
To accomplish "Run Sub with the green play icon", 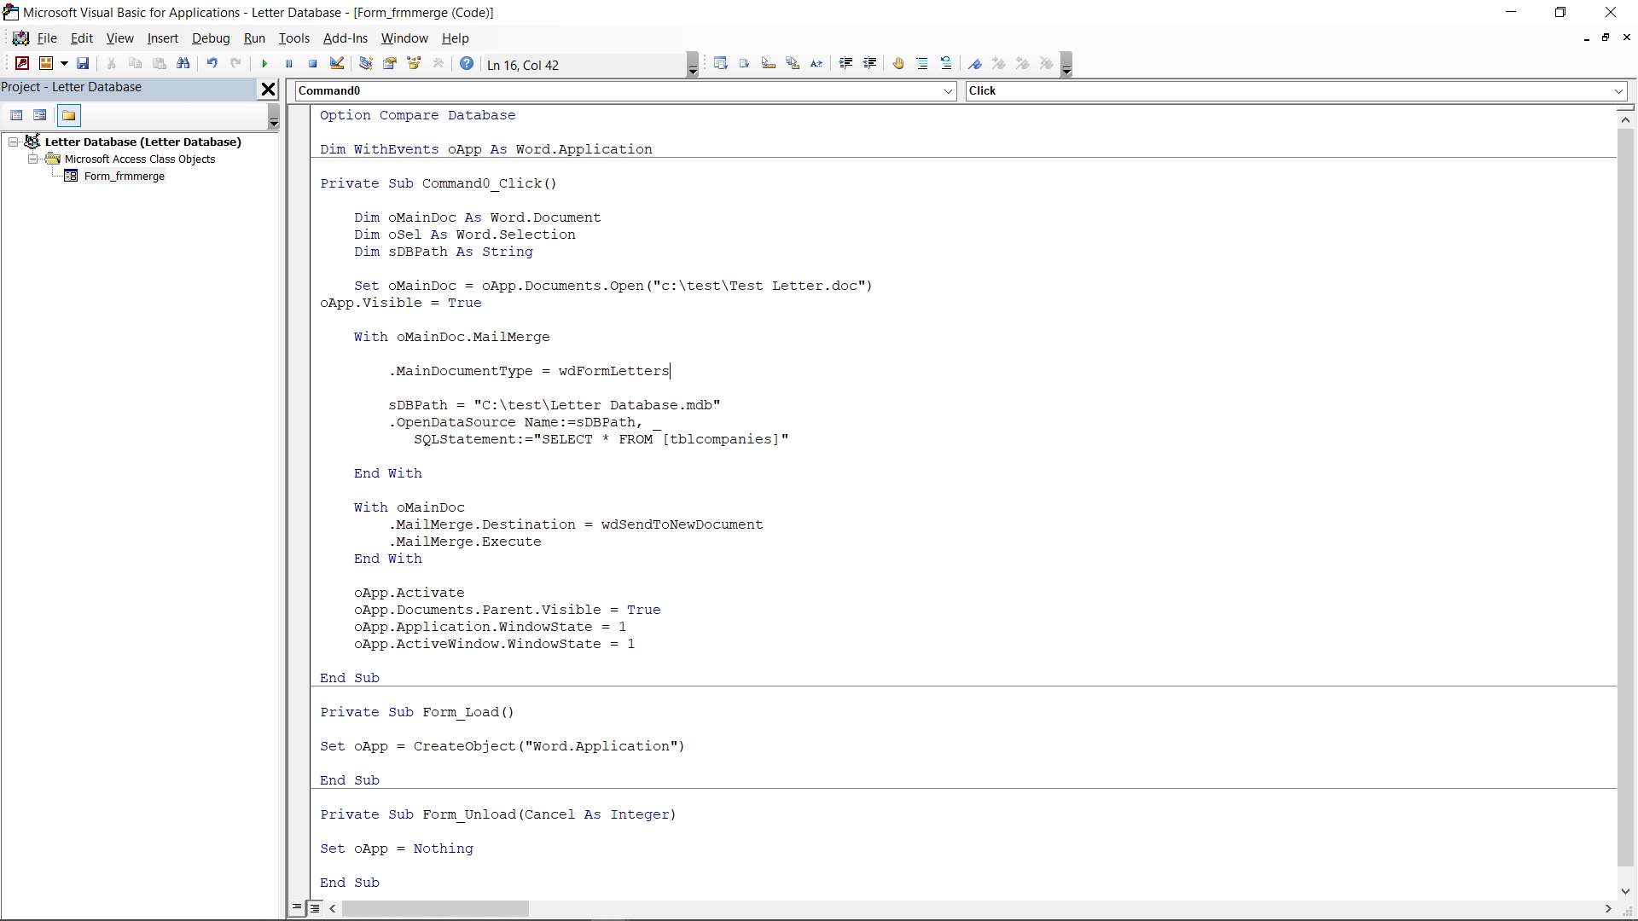I will click(264, 64).
